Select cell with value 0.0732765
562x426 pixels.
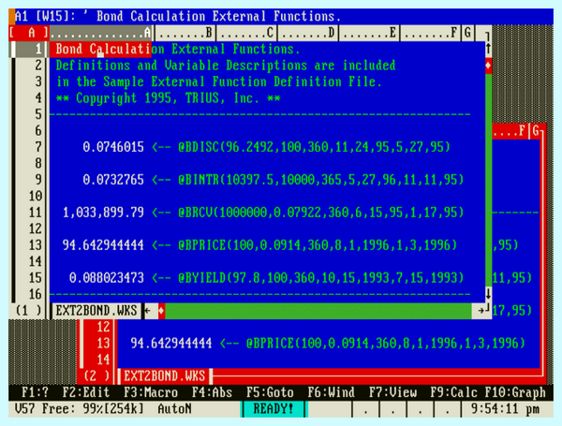click(113, 180)
